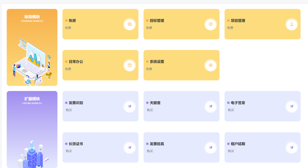The width and height of the screenshot is (308, 168).
Task: Click the 天眼查 paper plane icon
Action: click(211, 106)
